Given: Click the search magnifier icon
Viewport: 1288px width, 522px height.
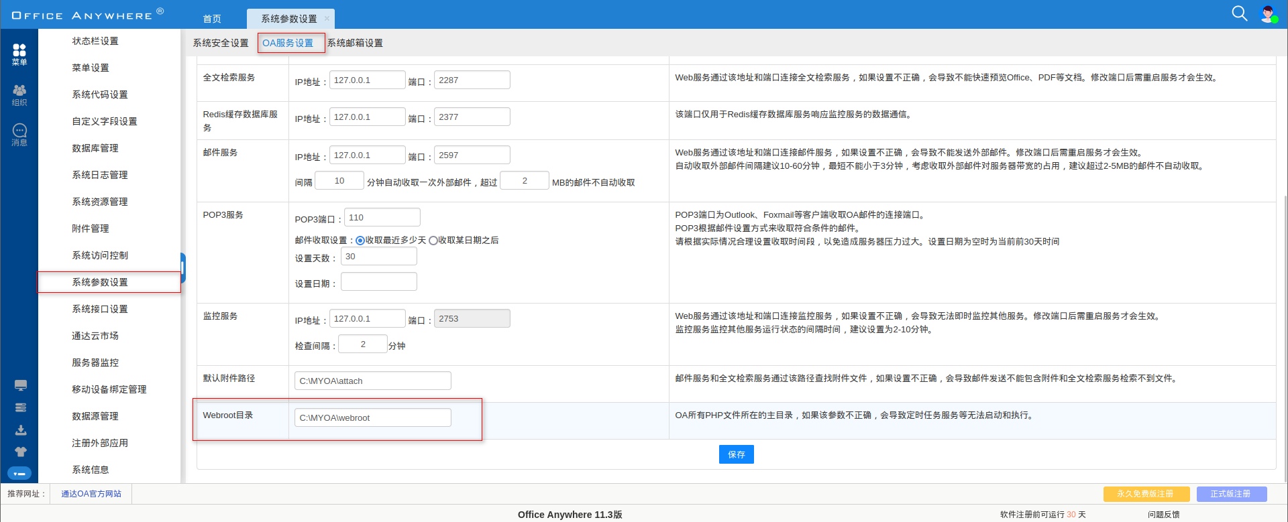Looking at the screenshot, I should click(1239, 13).
